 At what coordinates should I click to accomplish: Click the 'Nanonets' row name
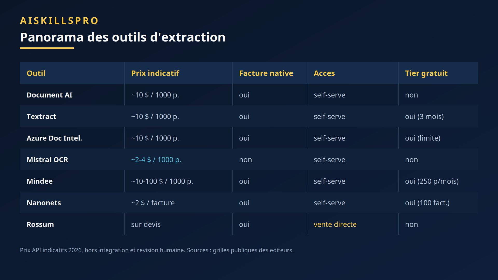44,202
